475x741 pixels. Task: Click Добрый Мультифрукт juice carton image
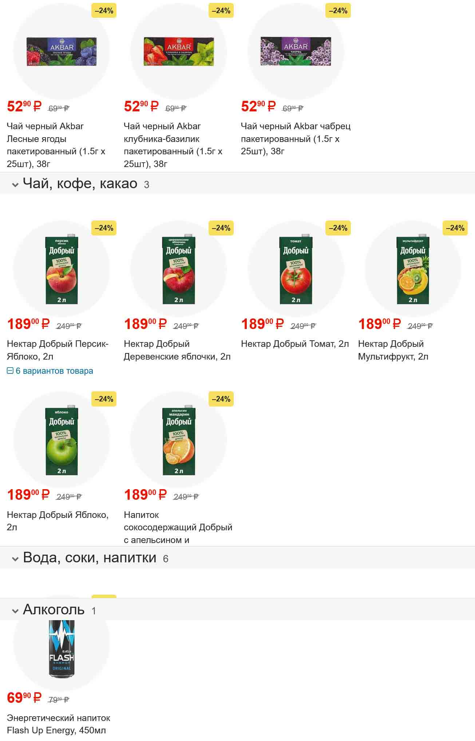pyautogui.click(x=413, y=270)
